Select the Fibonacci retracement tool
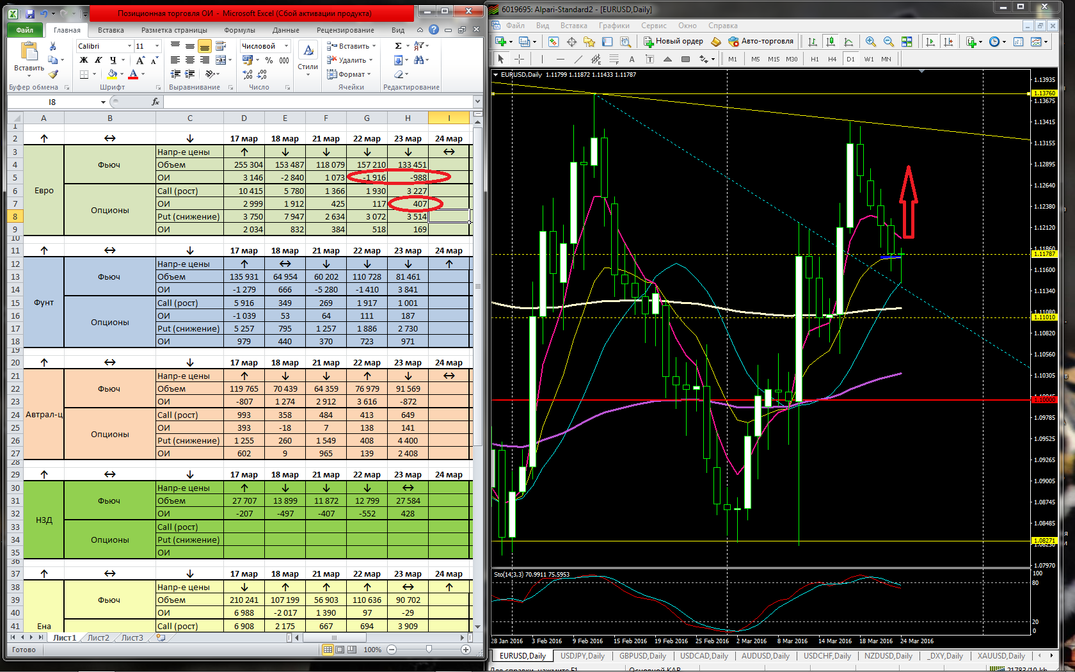Screen dimensions: 1075x672 (614, 59)
